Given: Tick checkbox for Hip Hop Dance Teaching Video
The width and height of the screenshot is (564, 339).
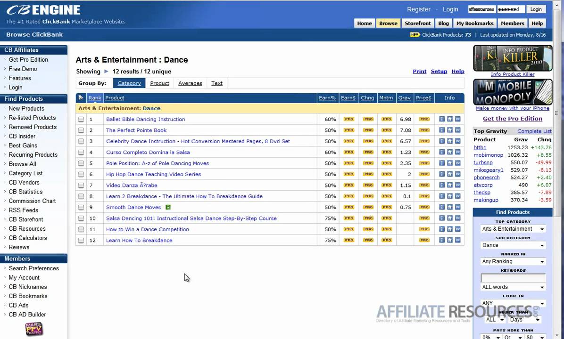Looking at the screenshot, I should tap(81, 175).
